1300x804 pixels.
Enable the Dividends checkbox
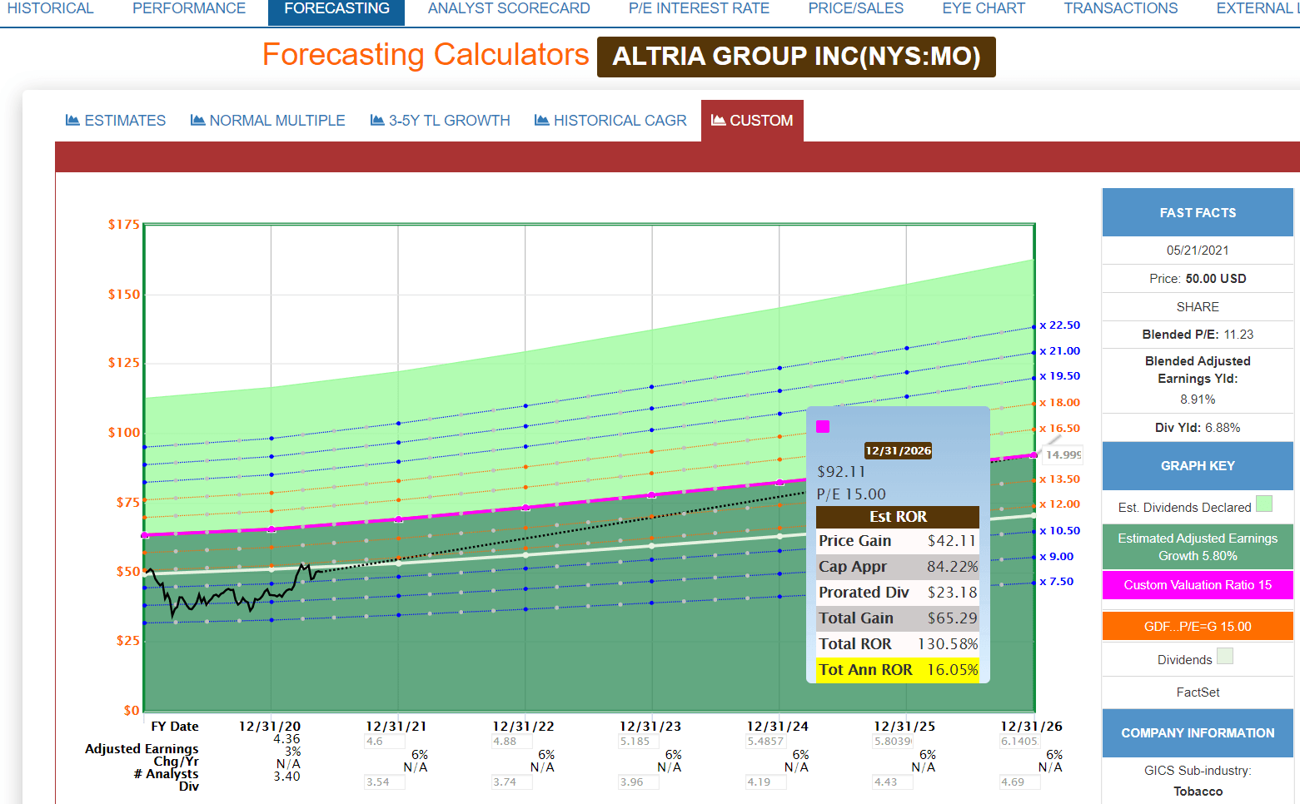pos(1225,656)
